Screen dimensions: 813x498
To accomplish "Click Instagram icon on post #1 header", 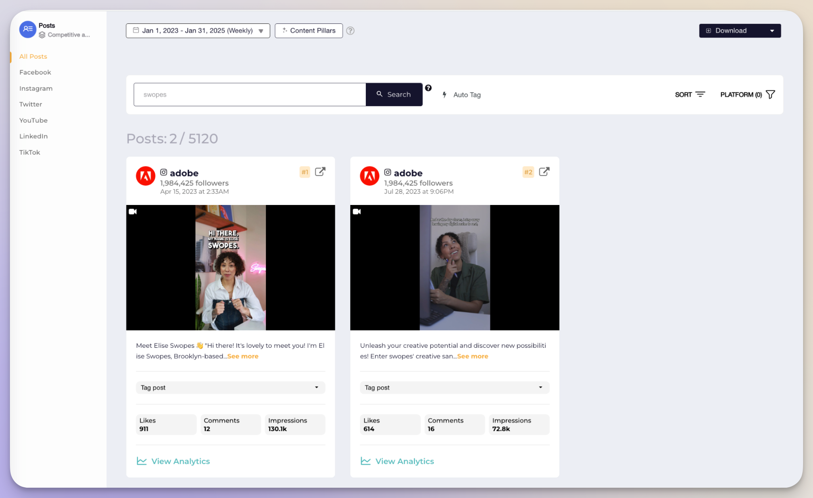I will click(163, 172).
